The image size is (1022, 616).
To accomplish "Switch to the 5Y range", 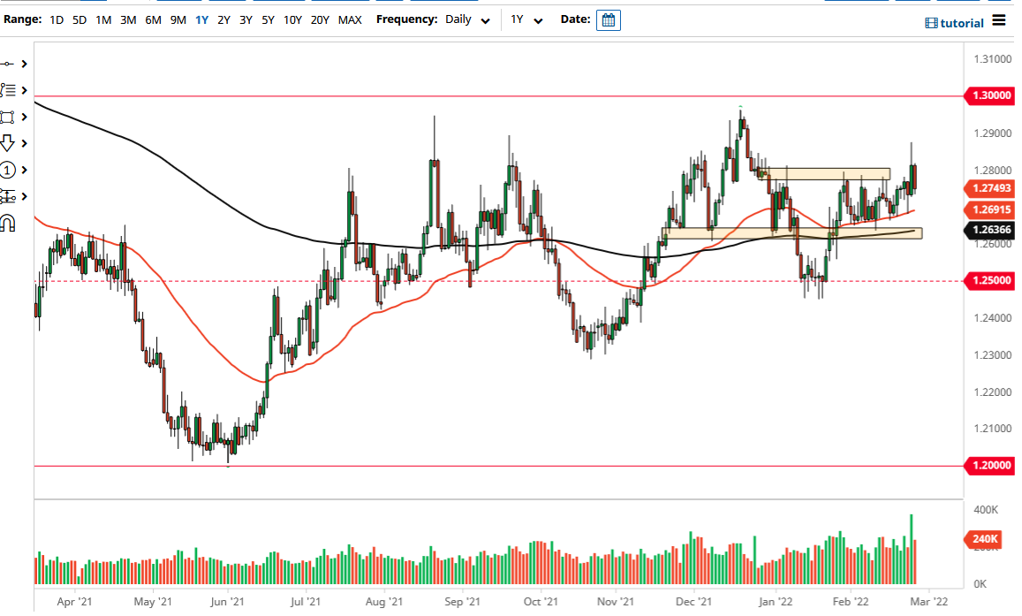I will point(267,19).
